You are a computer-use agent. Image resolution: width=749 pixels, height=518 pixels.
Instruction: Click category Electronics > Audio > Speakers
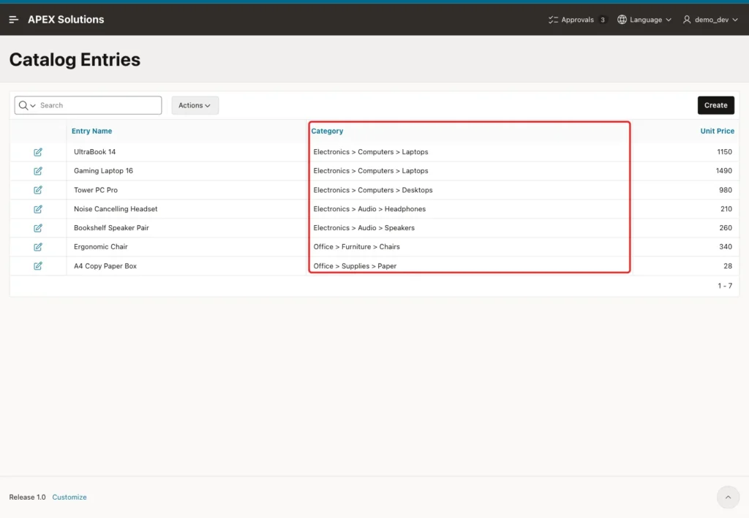coord(364,228)
